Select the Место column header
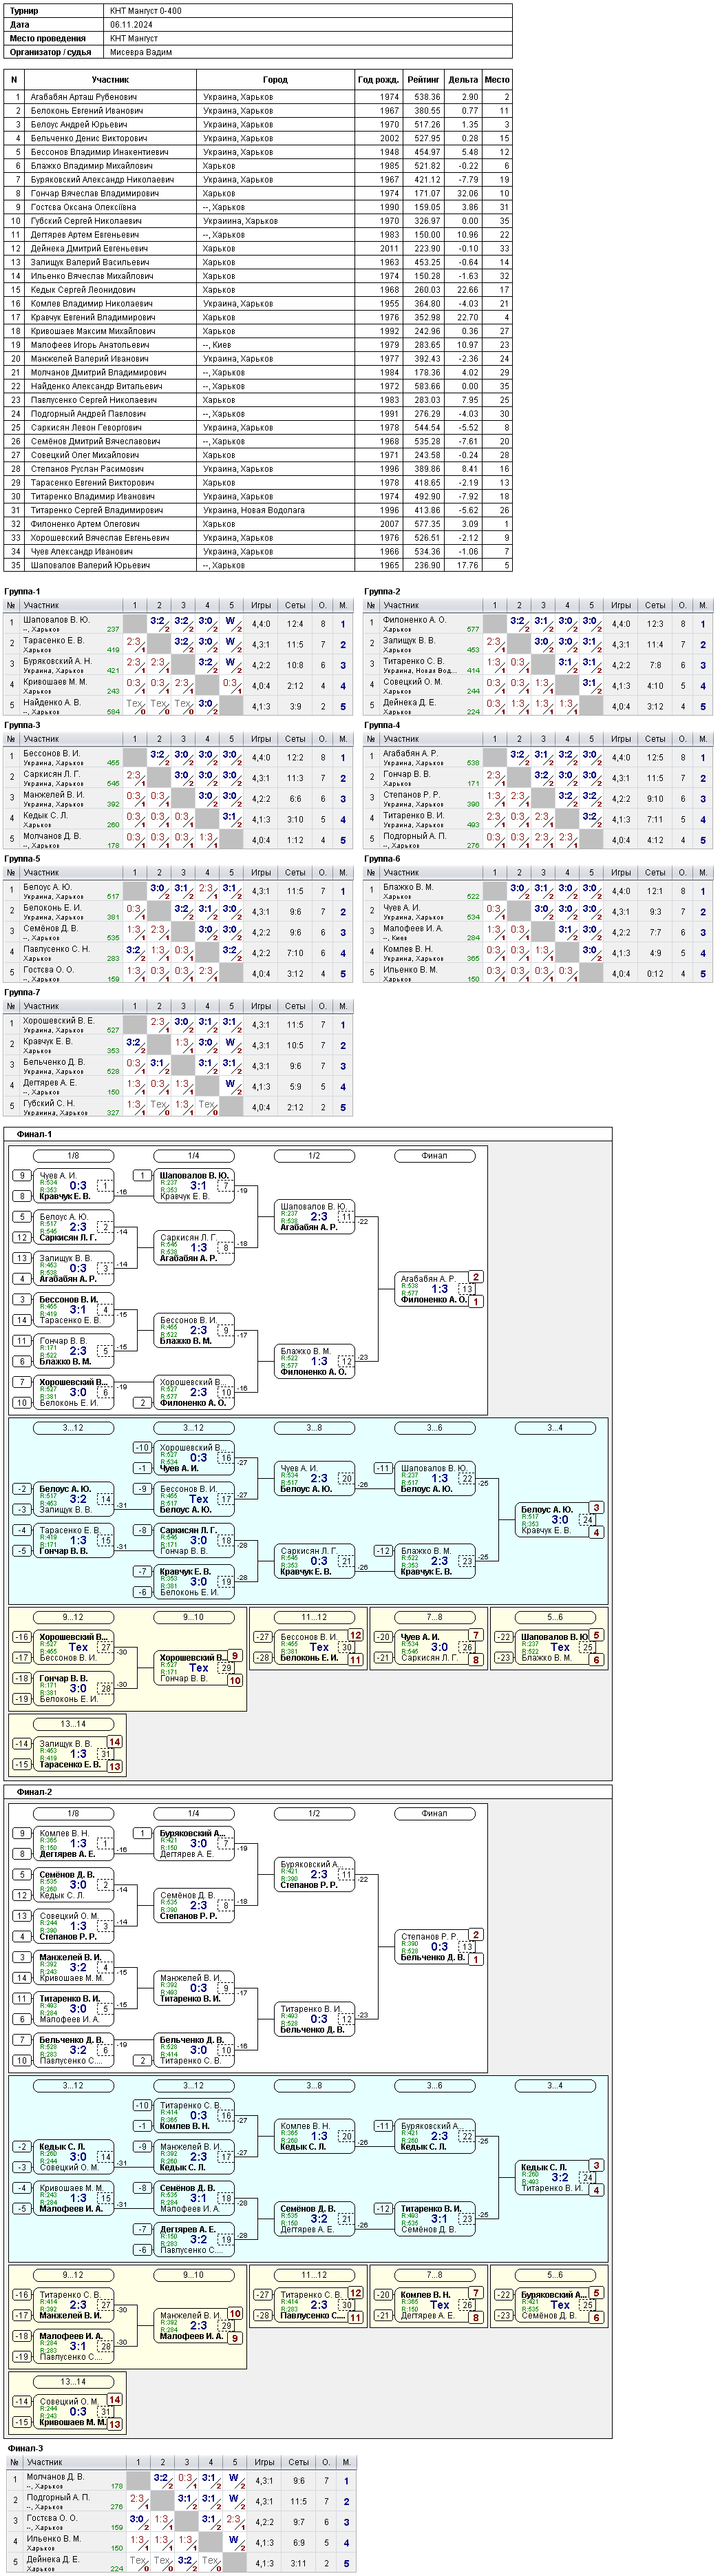720x2576 pixels. [497, 80]
